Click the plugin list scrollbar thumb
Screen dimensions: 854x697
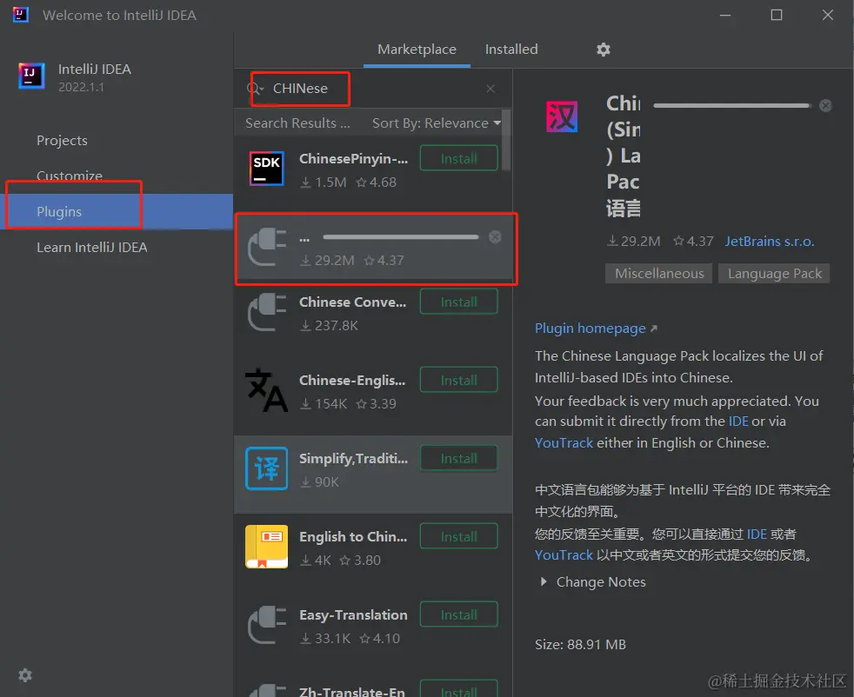506,141
